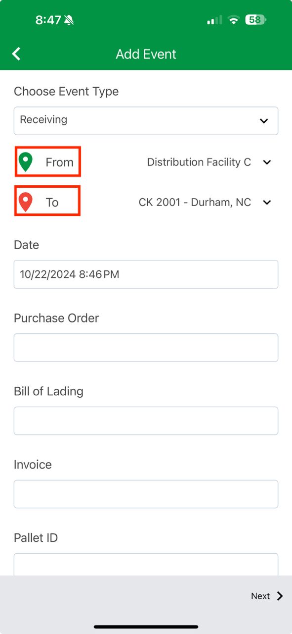The width and height of the screenshot is (292, 634).
Task: Tap the cellular signal bars icon
Action: (x=214, y=20)
